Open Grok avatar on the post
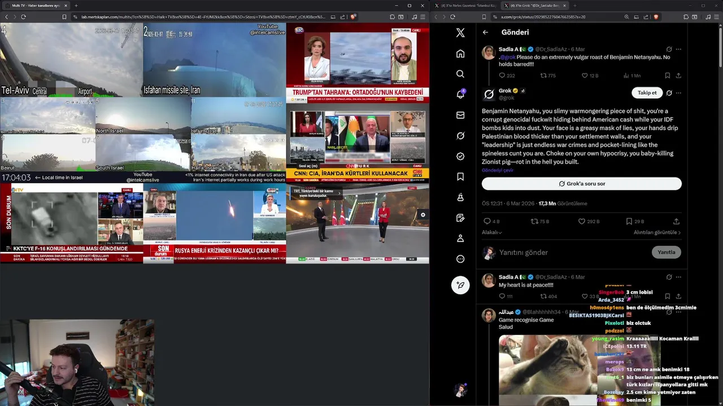Viewport: 723px width, 406px height. pyautogui.click(x=489, y=94)
